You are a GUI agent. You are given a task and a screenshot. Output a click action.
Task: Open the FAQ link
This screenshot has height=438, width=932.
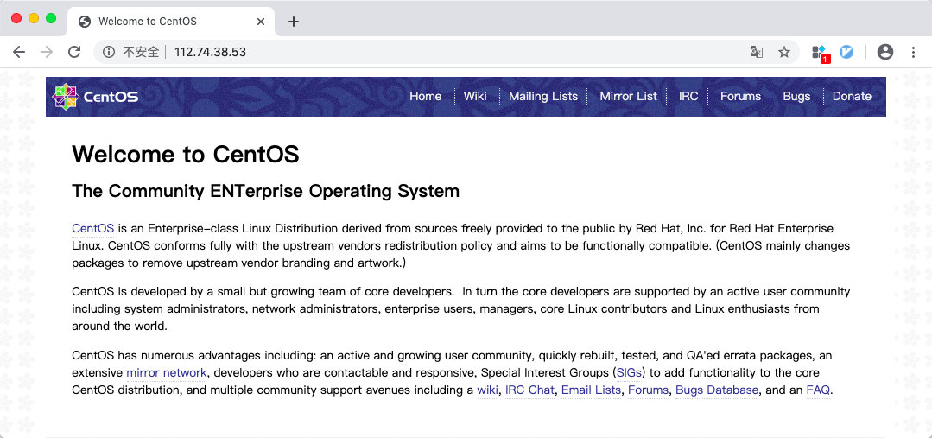818,390
